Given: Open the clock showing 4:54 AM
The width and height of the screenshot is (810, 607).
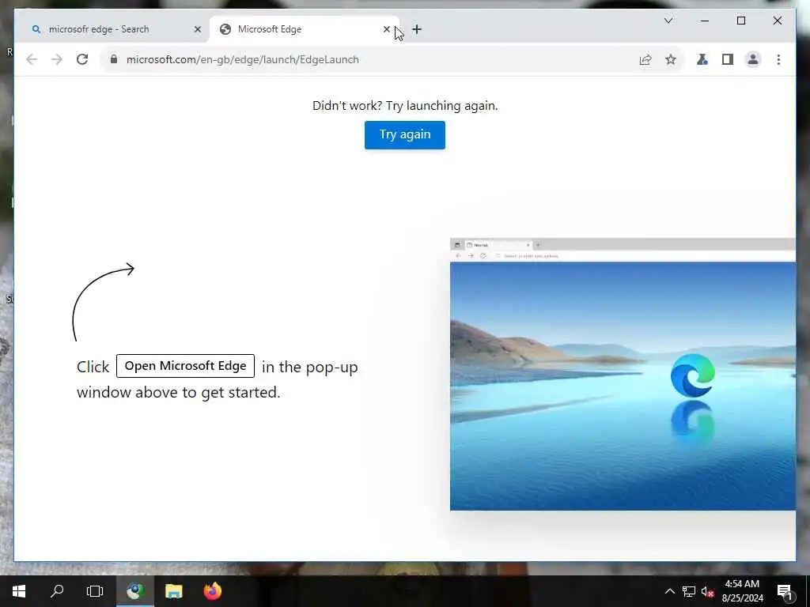Looking at the screenshot, I should (x=742, y=591).
